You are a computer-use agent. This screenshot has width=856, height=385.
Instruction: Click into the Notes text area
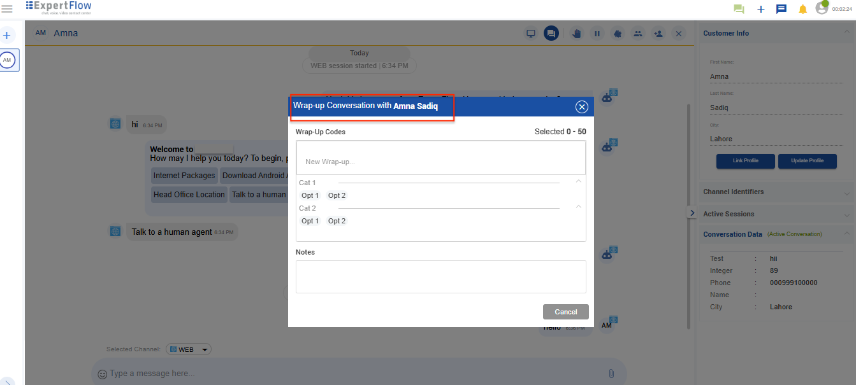(x=440, y=277)
